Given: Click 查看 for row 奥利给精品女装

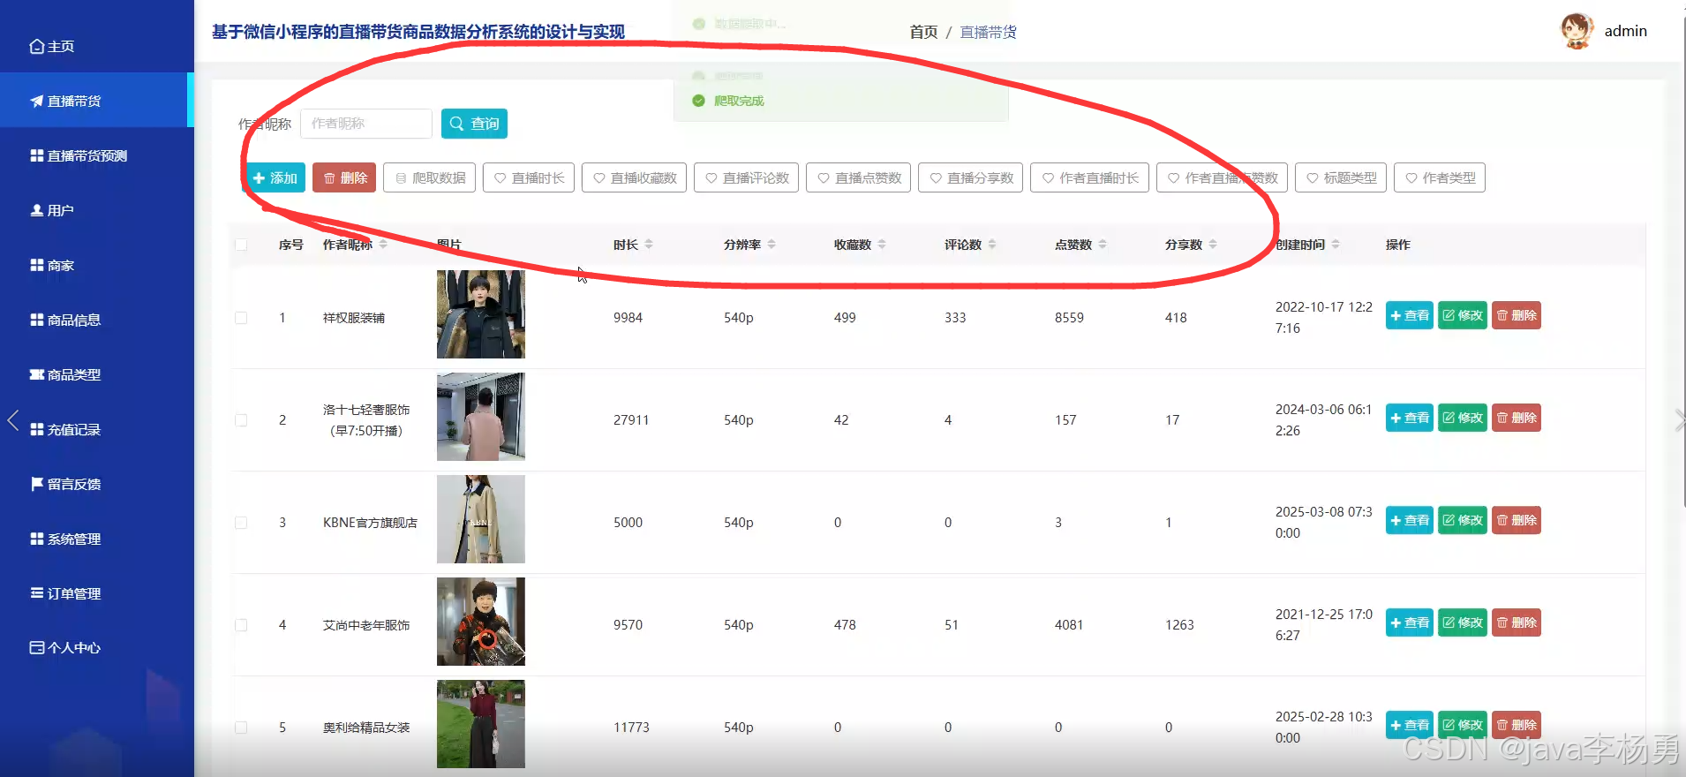Looking at the screenshot, I should click(1410, 725).
